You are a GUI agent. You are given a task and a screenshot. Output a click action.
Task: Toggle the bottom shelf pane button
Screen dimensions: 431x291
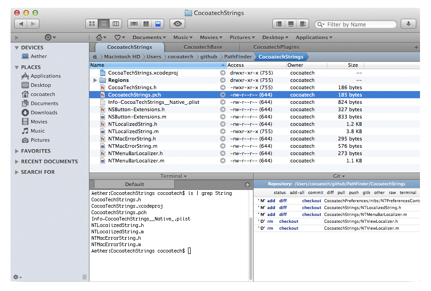pos(291,24)
